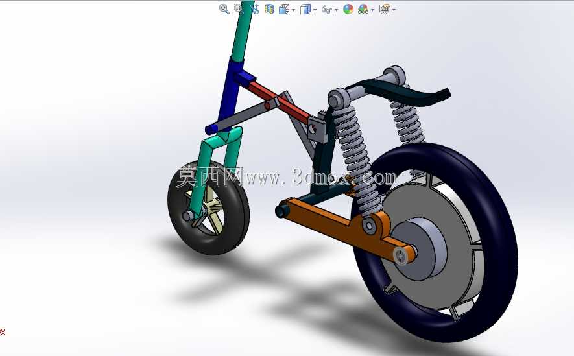
Task: Click the Zoom to Fit icon
Action: click(224, 9)
